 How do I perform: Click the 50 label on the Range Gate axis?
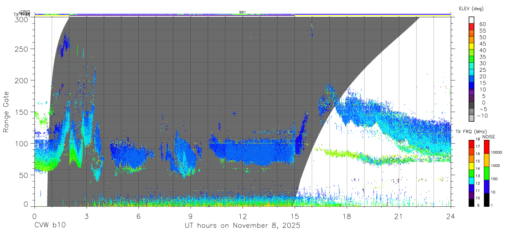(x=23, y=175)
